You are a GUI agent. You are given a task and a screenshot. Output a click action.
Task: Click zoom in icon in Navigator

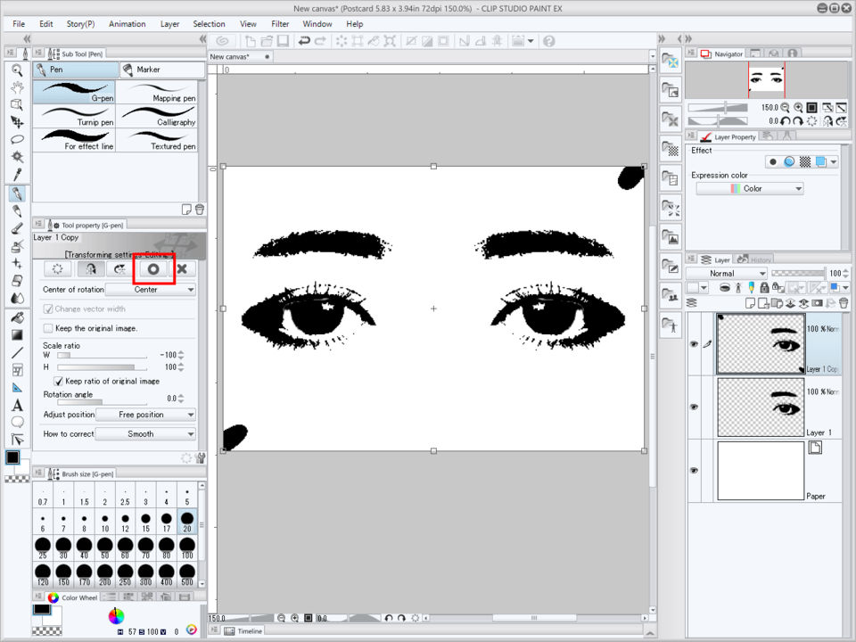click(798, 107)
